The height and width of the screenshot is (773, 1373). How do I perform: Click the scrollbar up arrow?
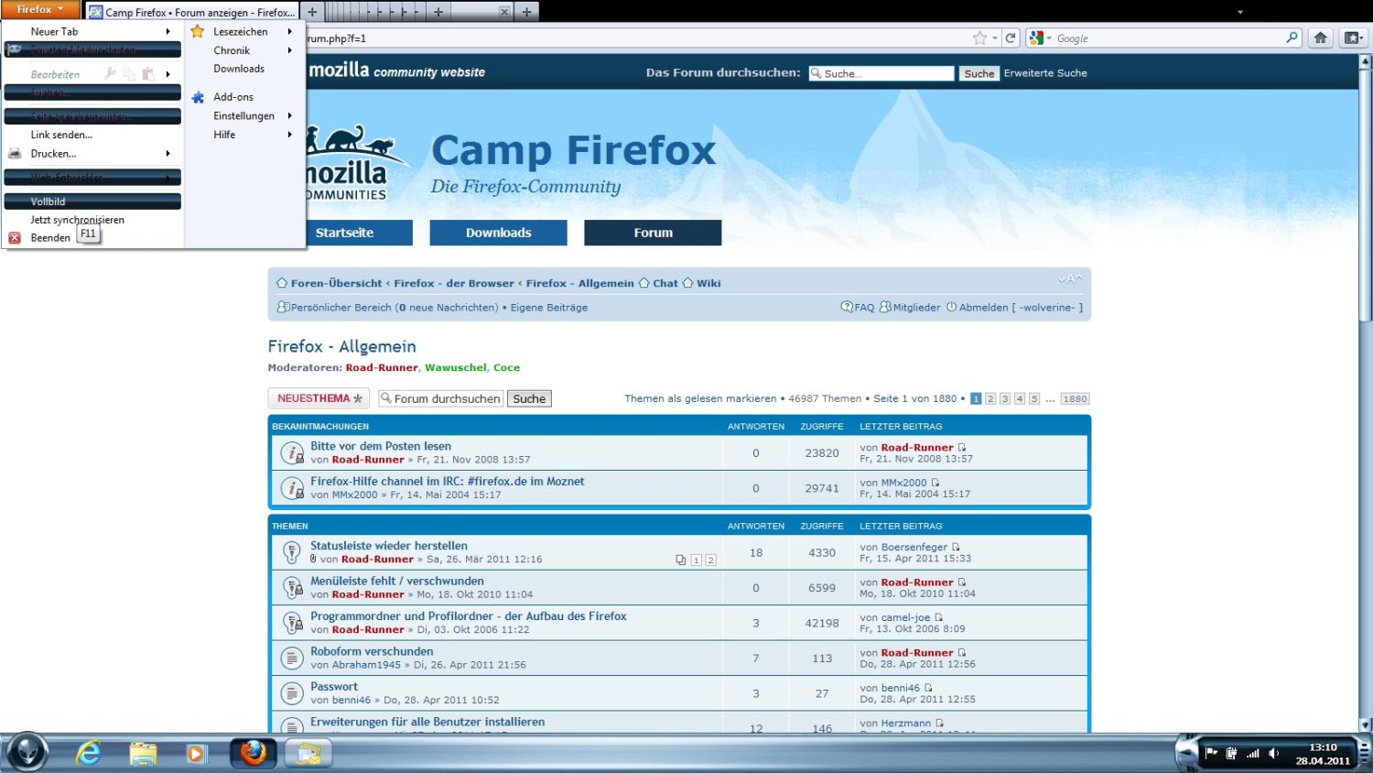1365,61
